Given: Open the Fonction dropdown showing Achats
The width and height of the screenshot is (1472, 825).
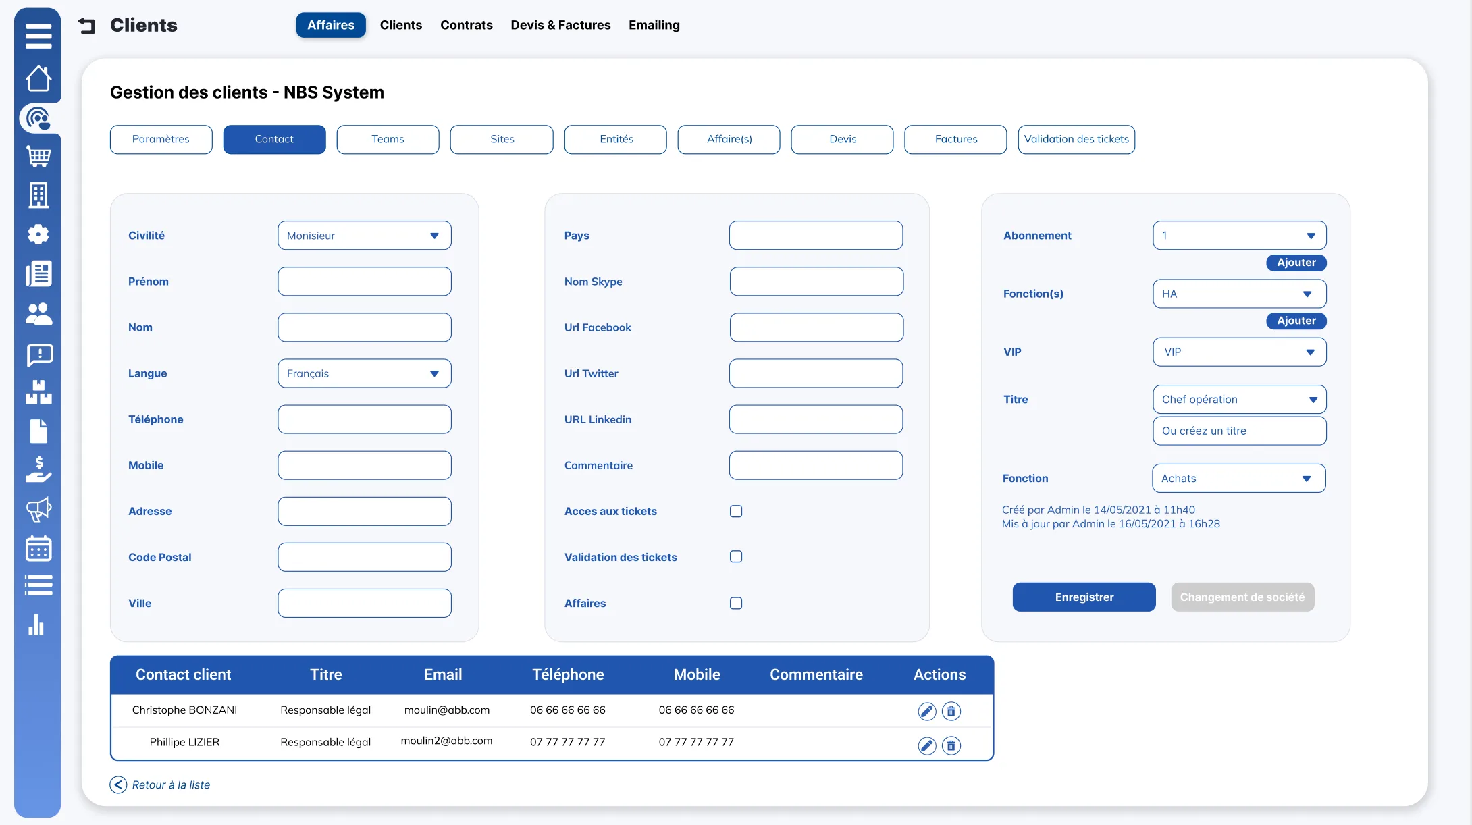Looking at the screenshot, I should (x=1239, y=478).
